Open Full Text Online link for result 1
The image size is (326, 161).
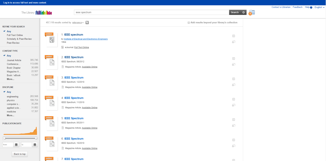pos(82,47)
